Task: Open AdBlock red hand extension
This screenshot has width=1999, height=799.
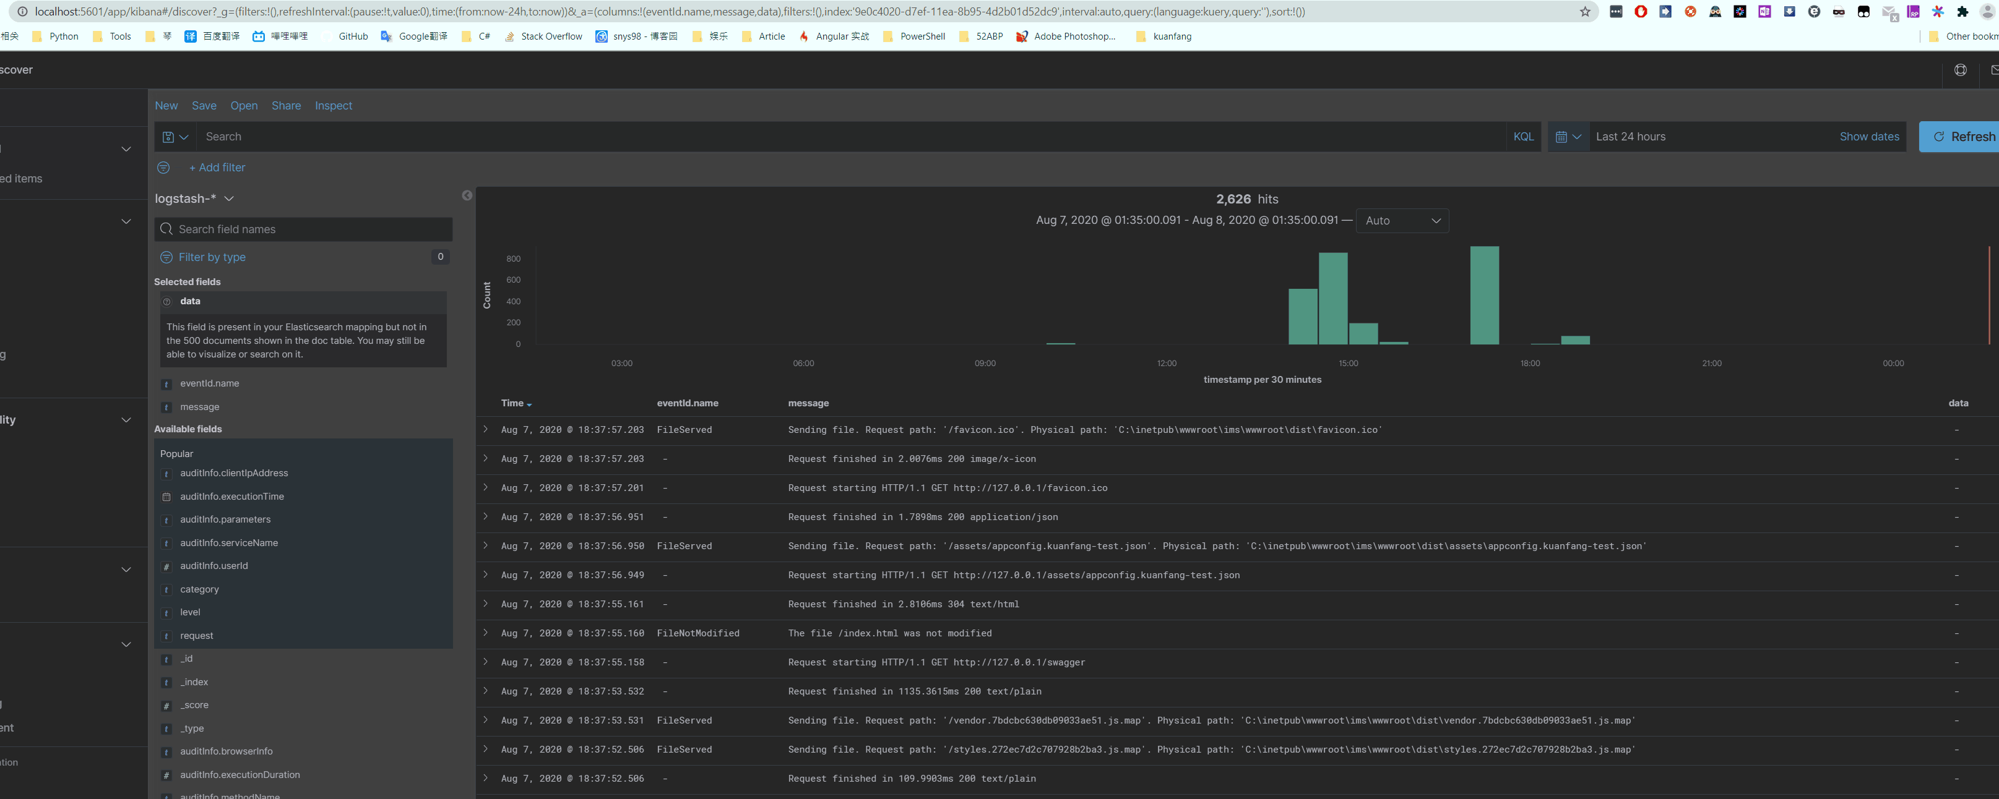Action: [x=1641, y=12]
